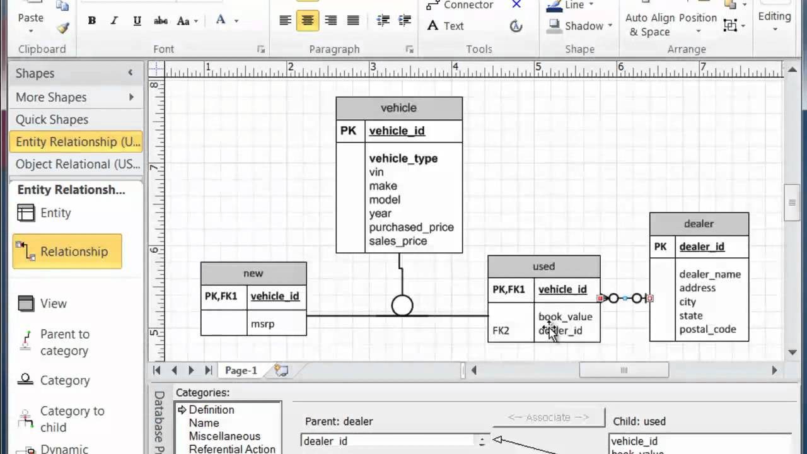Click the Font Color A icon
Image resolution: width=807 pixels, height=454 pixels.
click(x=221, y=20)
